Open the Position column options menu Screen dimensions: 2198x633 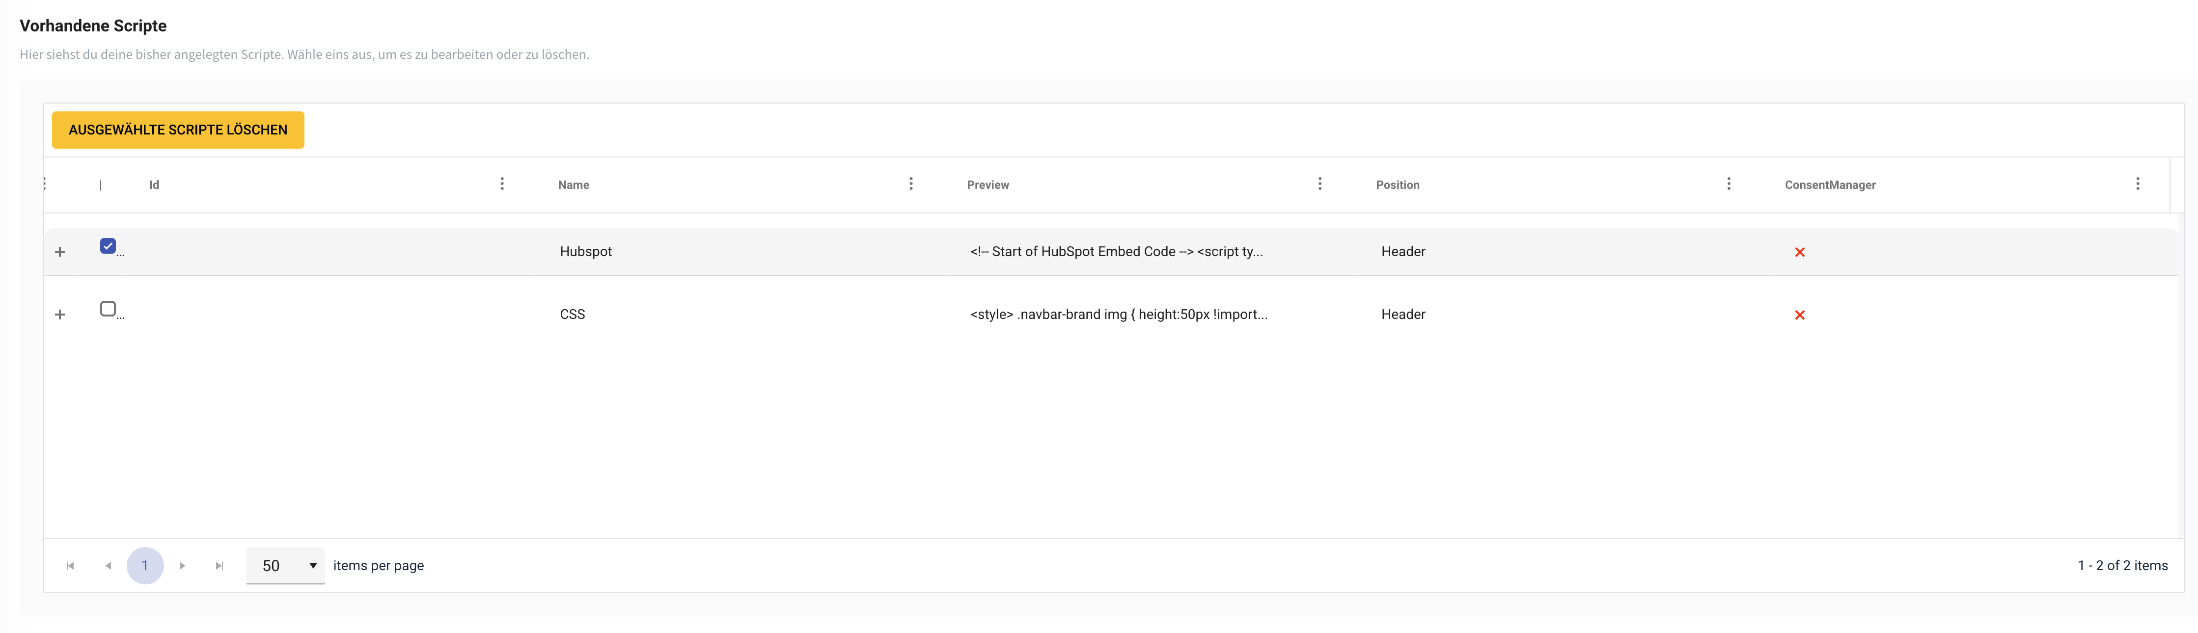[1728, 185]
